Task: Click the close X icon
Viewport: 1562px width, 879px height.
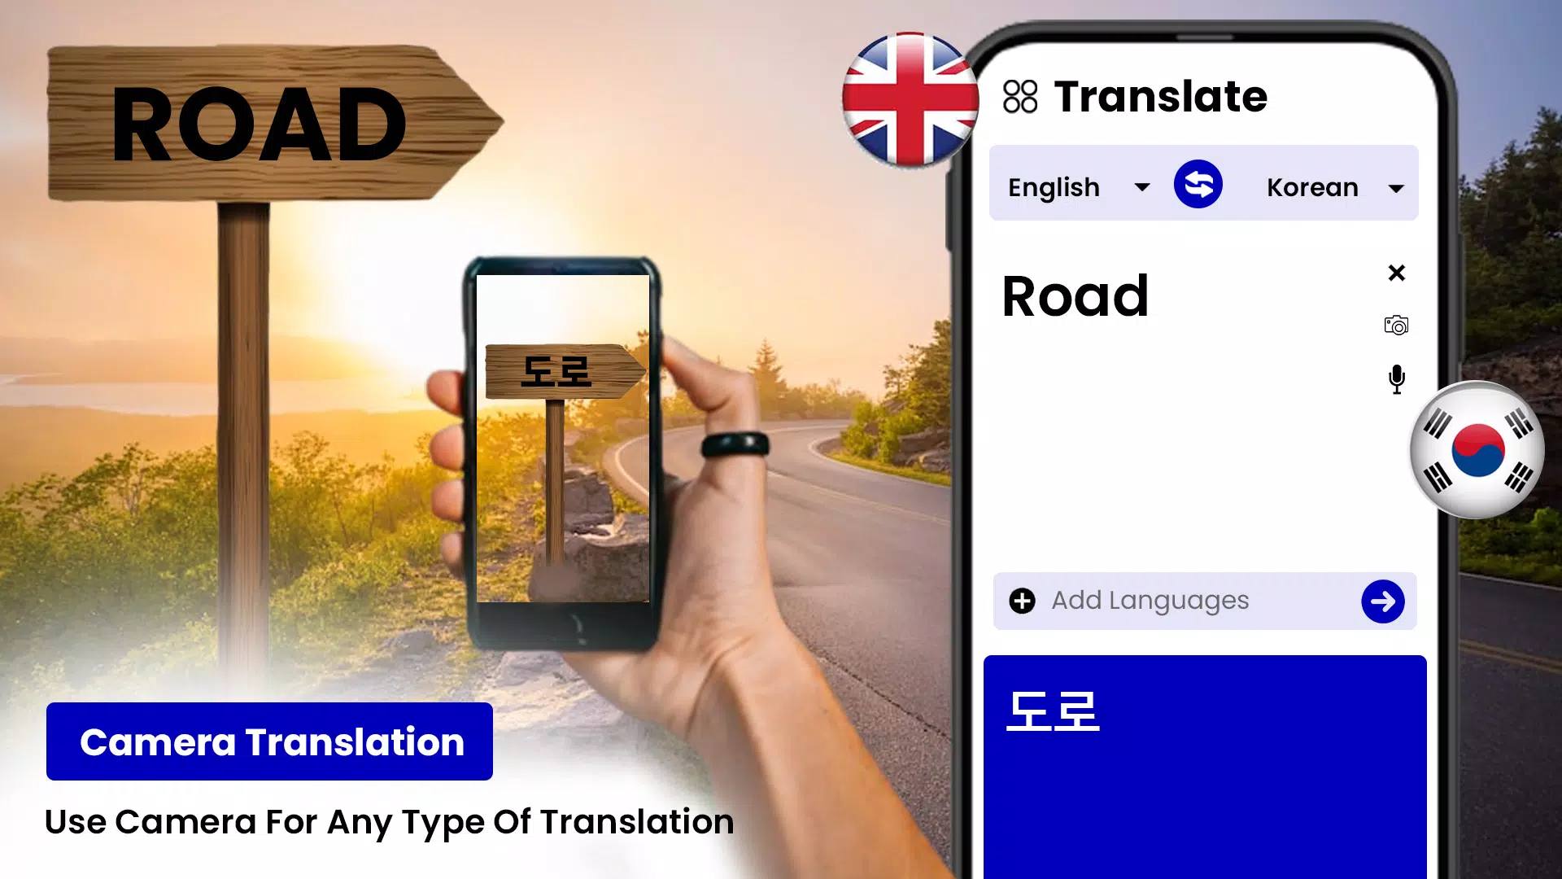Action: pyautogui.click(x=1396, y=272)
